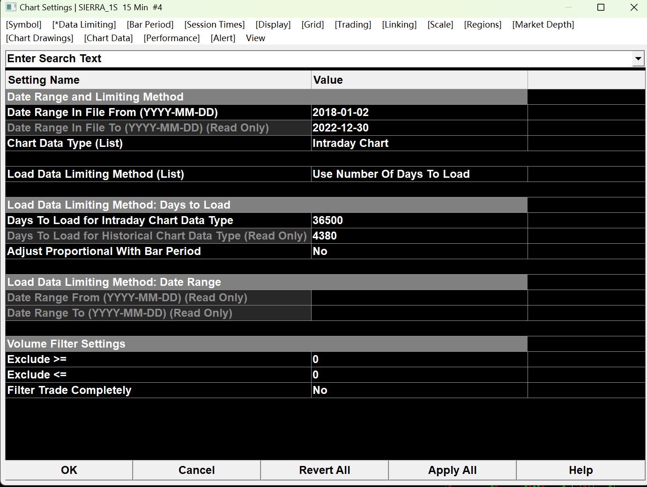Open the [Market Depth] tab
The height and width of the screenshot is (487, 647).
[x=543, y=25]
